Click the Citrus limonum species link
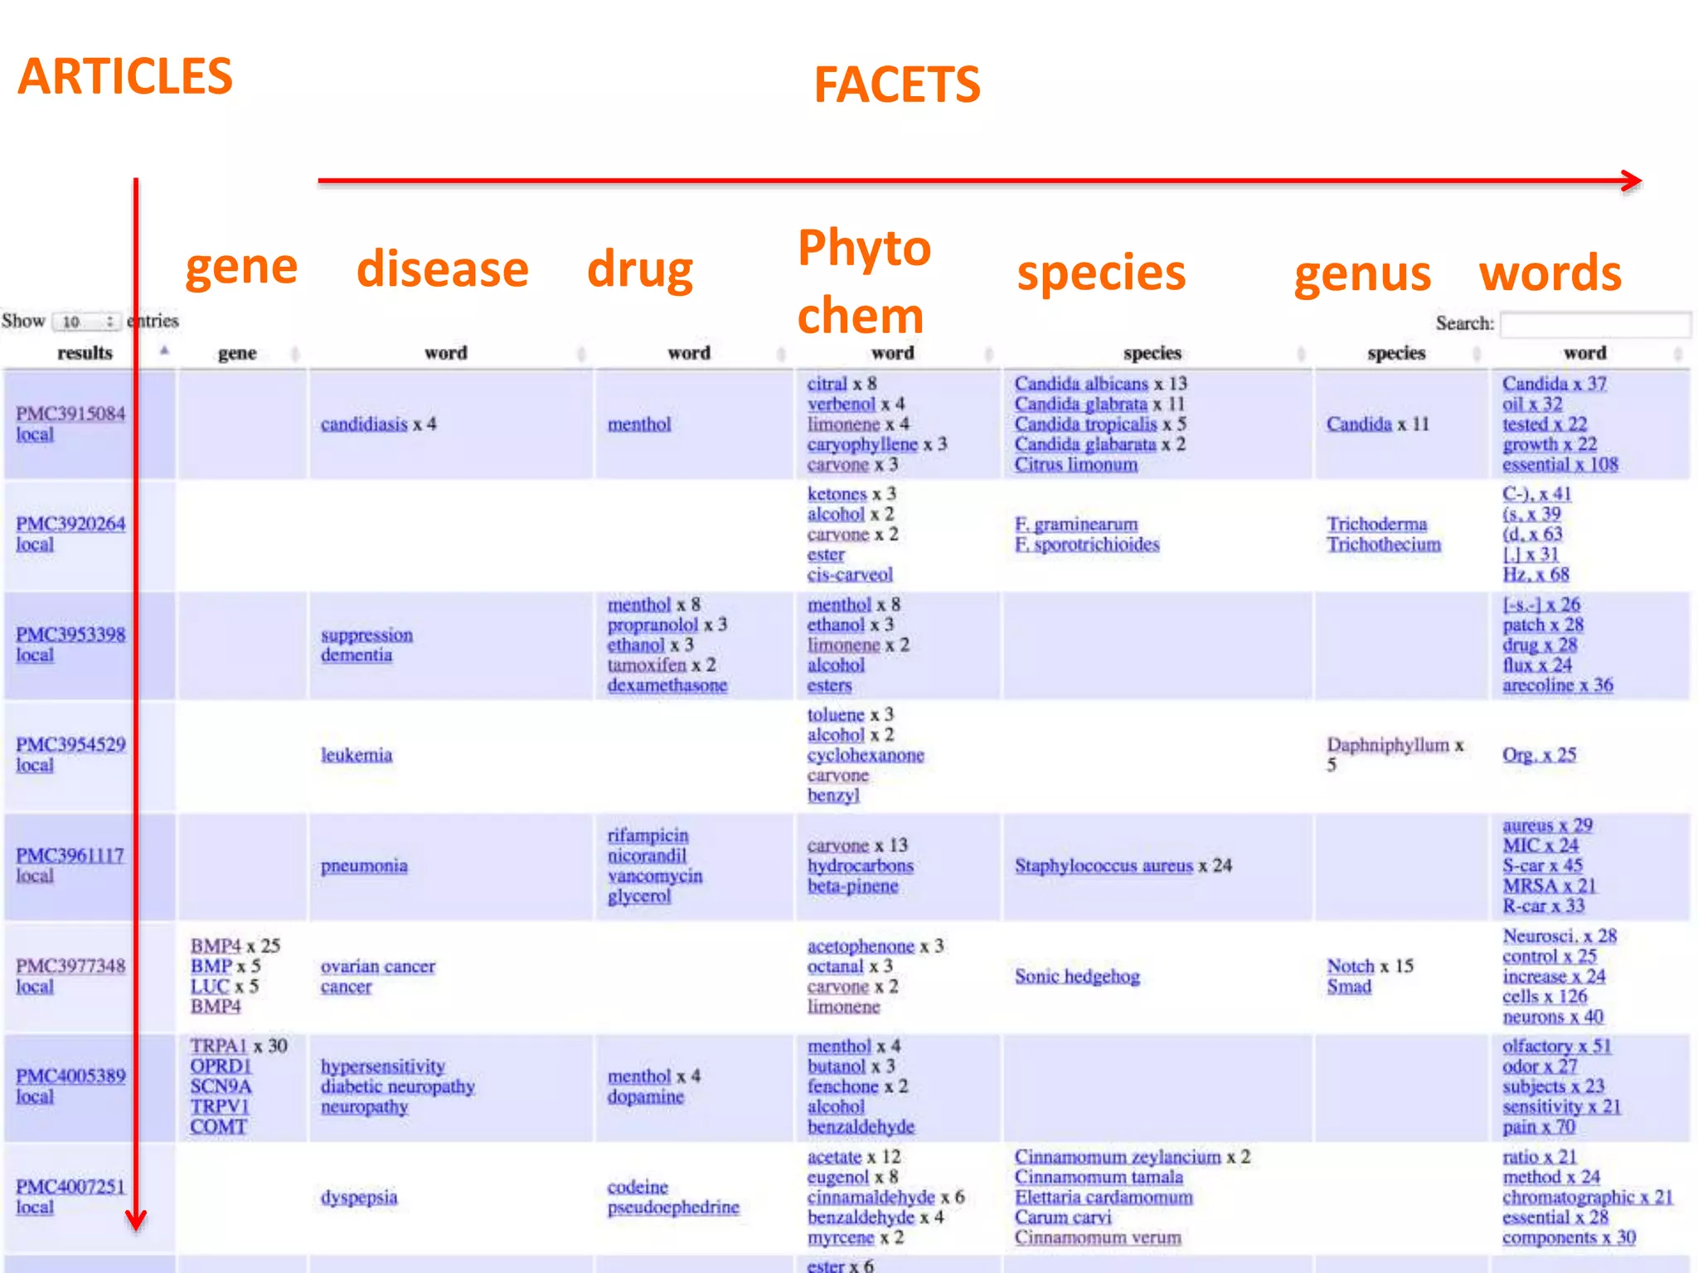This screenshot has height=1273, width=1698. (1076, 464)
